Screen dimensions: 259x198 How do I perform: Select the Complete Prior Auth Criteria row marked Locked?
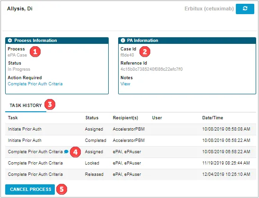(x=130, y=163)
